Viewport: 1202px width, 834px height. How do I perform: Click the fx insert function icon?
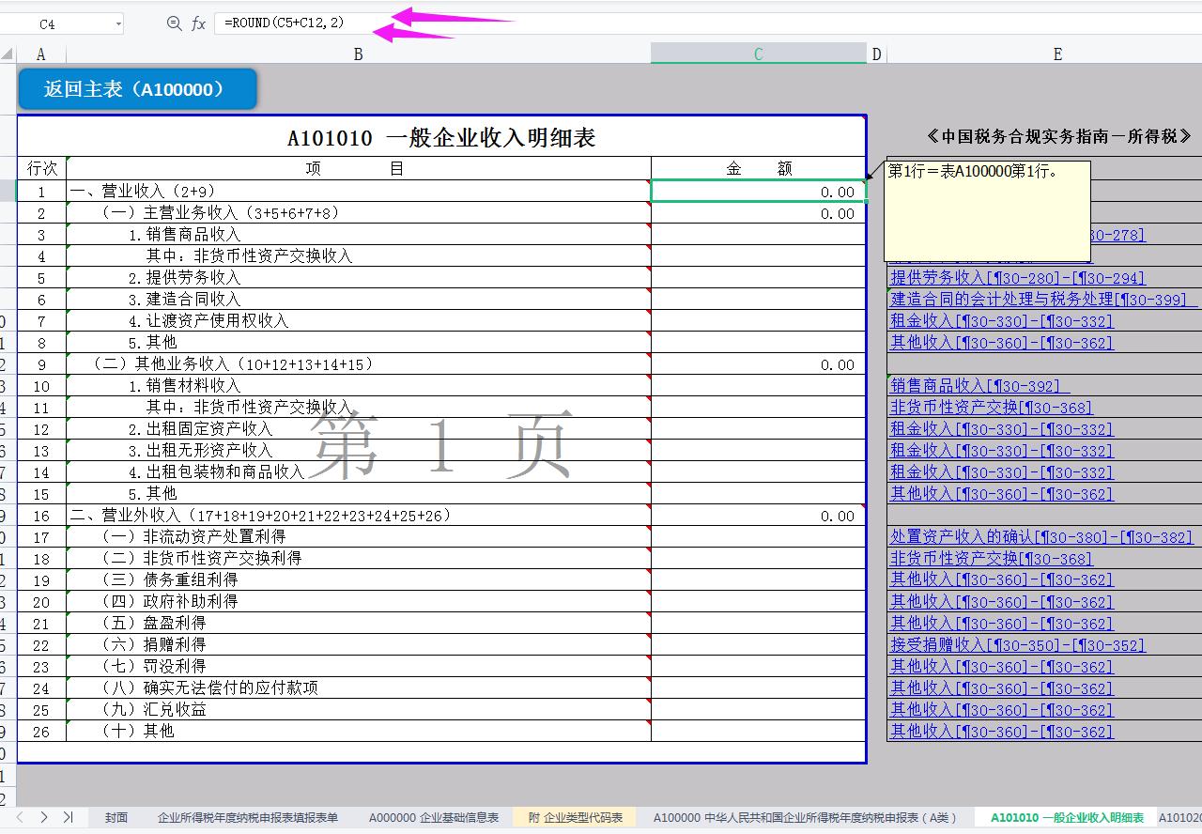tap(197, 24)
